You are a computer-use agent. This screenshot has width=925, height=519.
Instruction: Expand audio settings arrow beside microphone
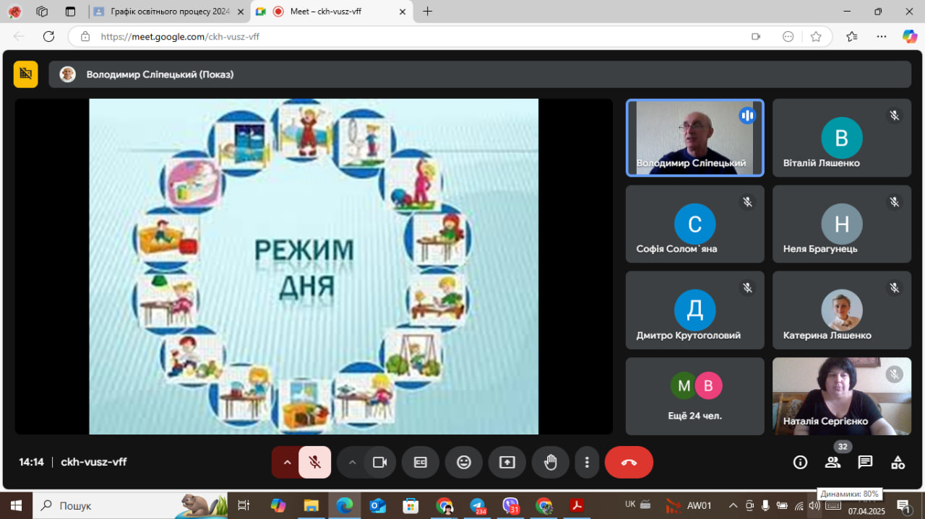(287, 463)
